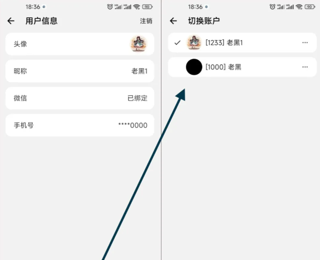Open the 头像 row avatar image
Image resolution: width=320 pixels, height=260 pixels.
tap(138, 44)
